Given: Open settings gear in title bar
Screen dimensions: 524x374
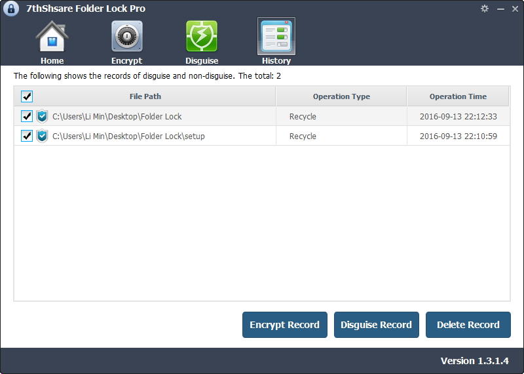Looking at the screenshot, I should [485, 9].
